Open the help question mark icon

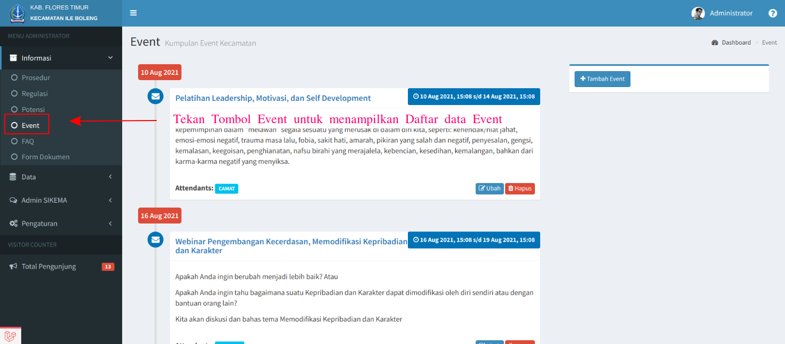click(773, 13)
